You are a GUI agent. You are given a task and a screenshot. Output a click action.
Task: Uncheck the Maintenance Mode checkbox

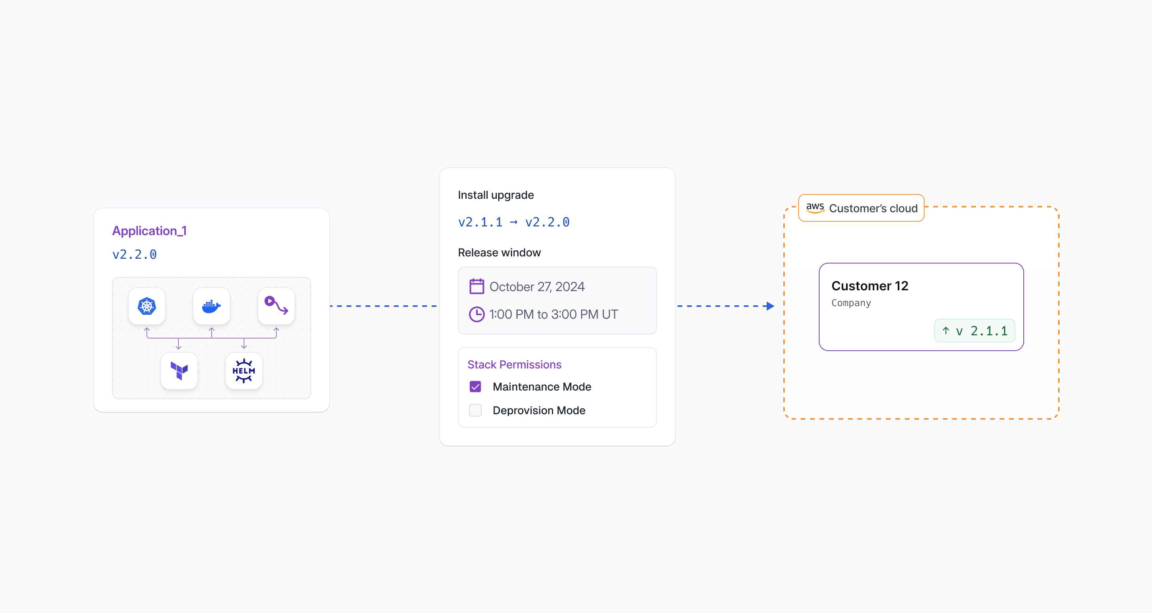tap(475, 387)
